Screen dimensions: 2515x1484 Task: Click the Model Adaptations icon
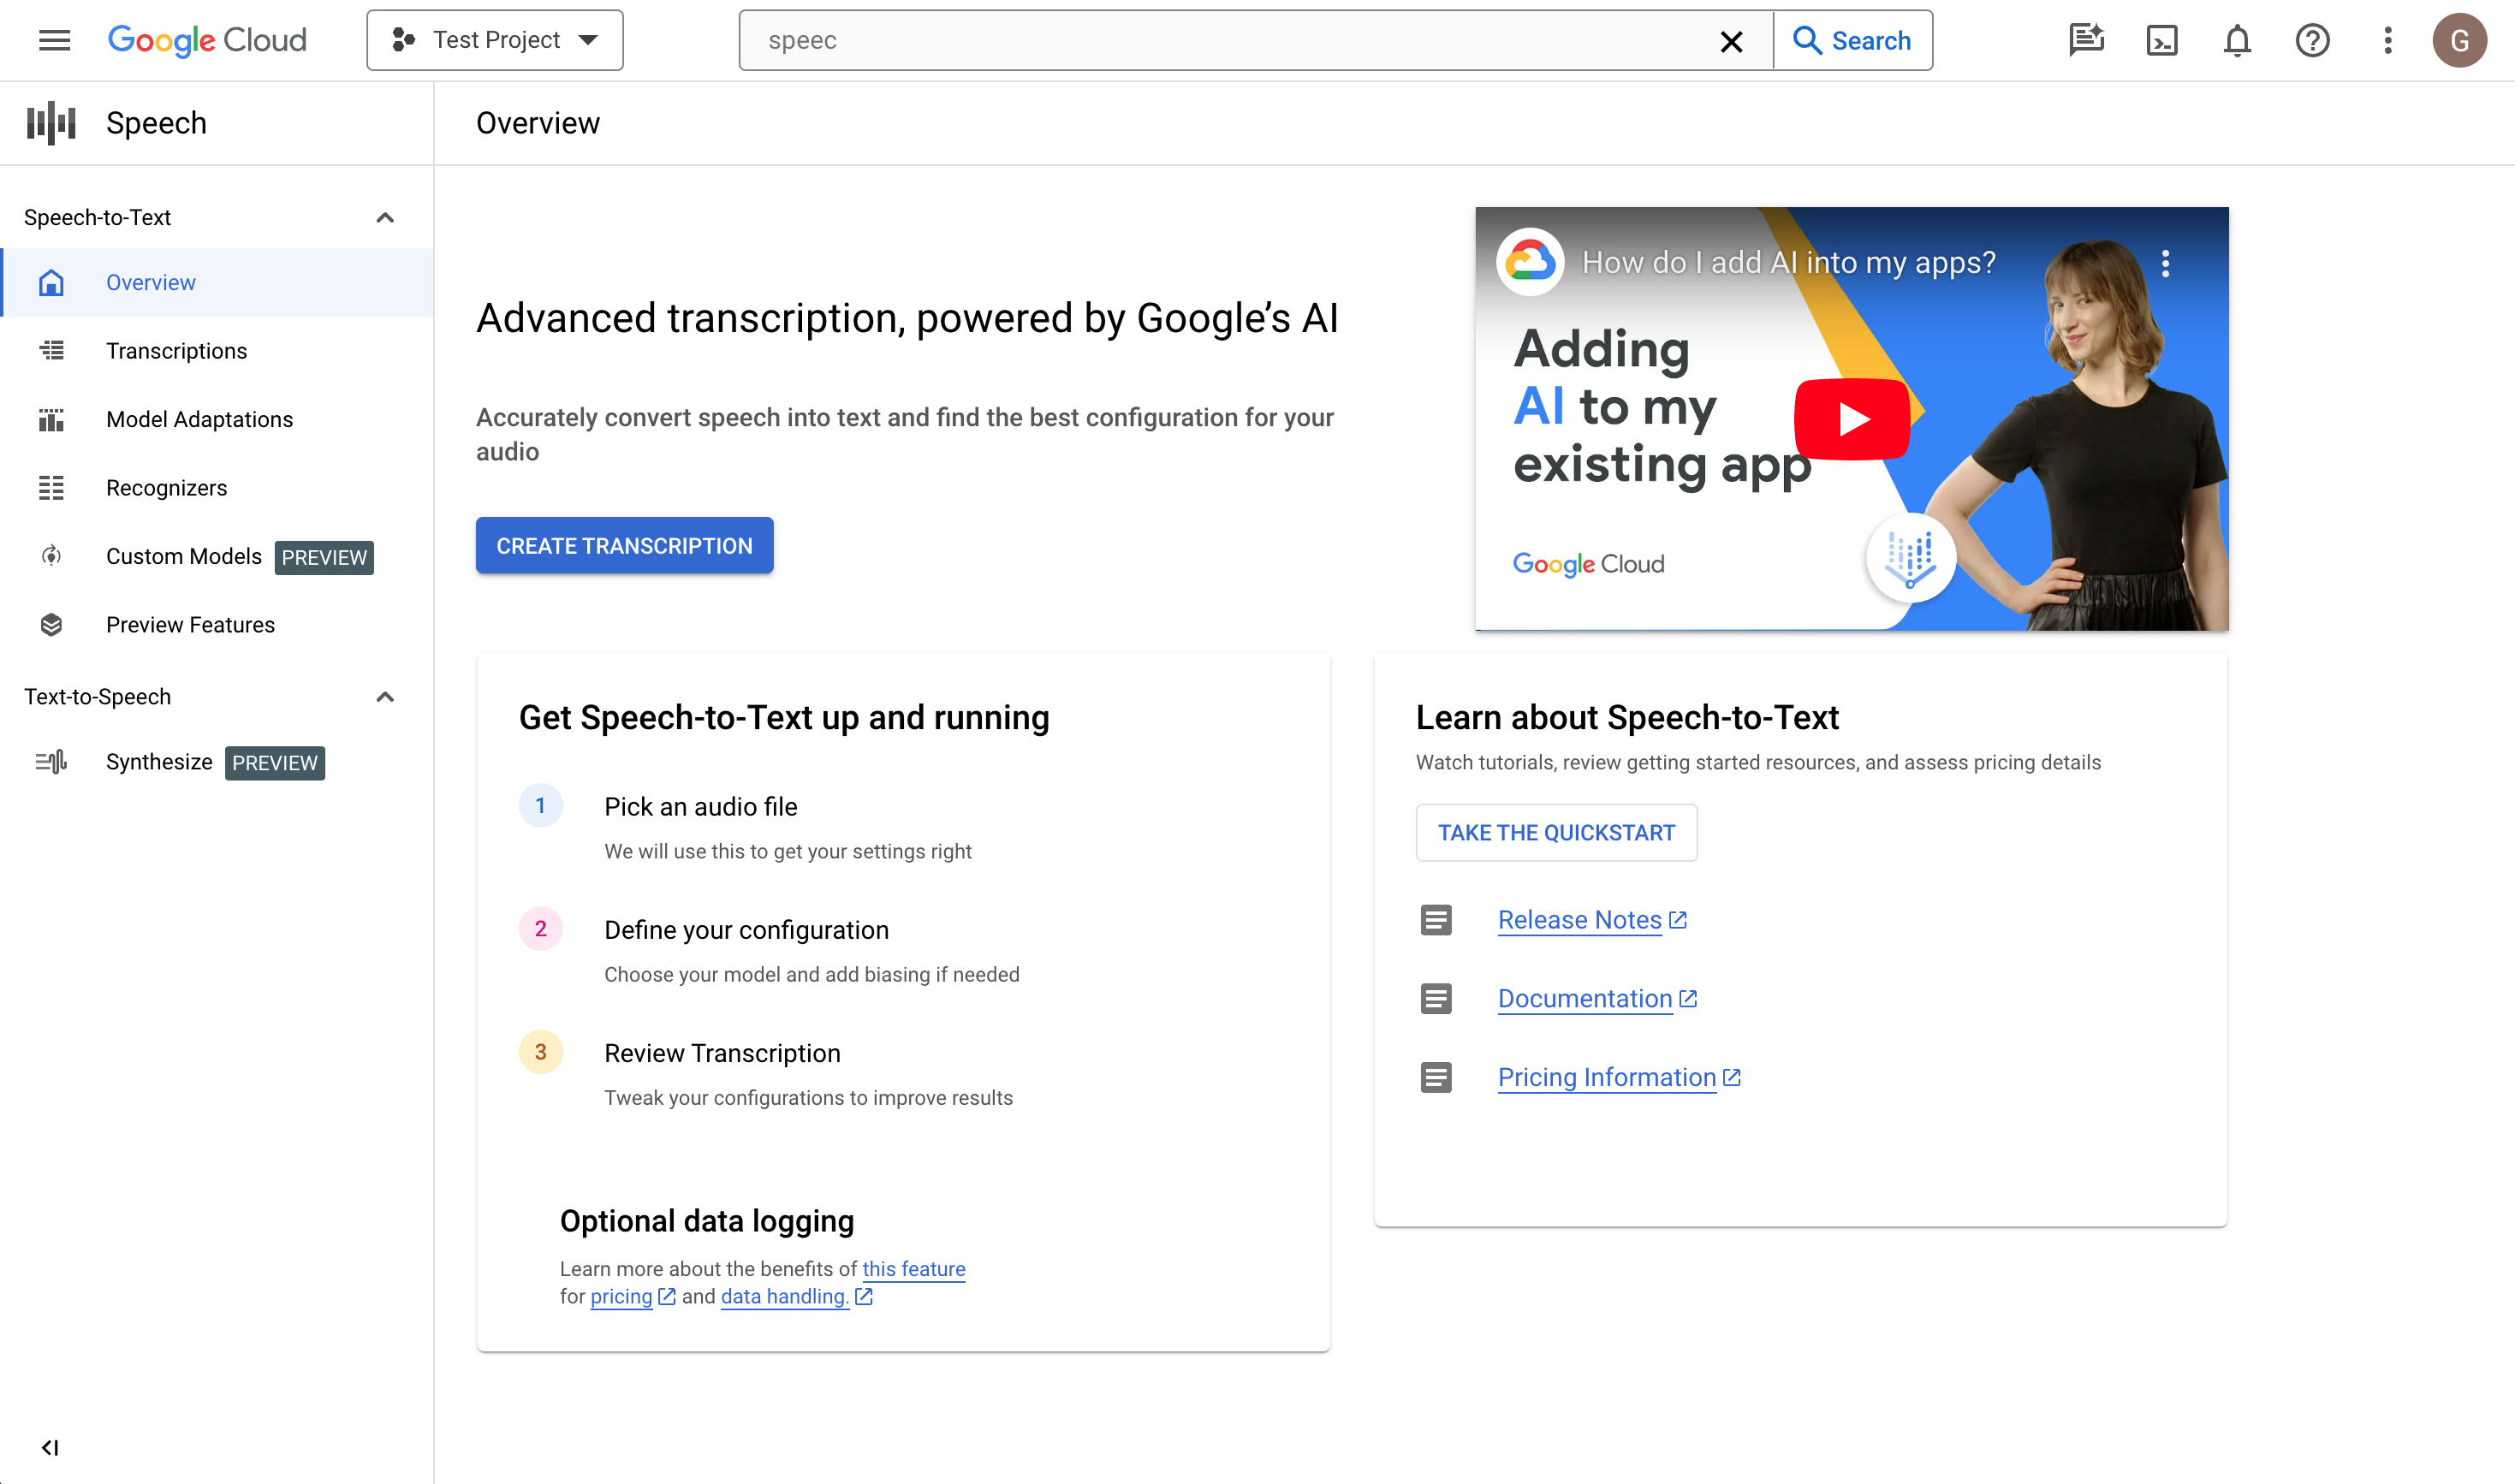[x=50, y=418]
